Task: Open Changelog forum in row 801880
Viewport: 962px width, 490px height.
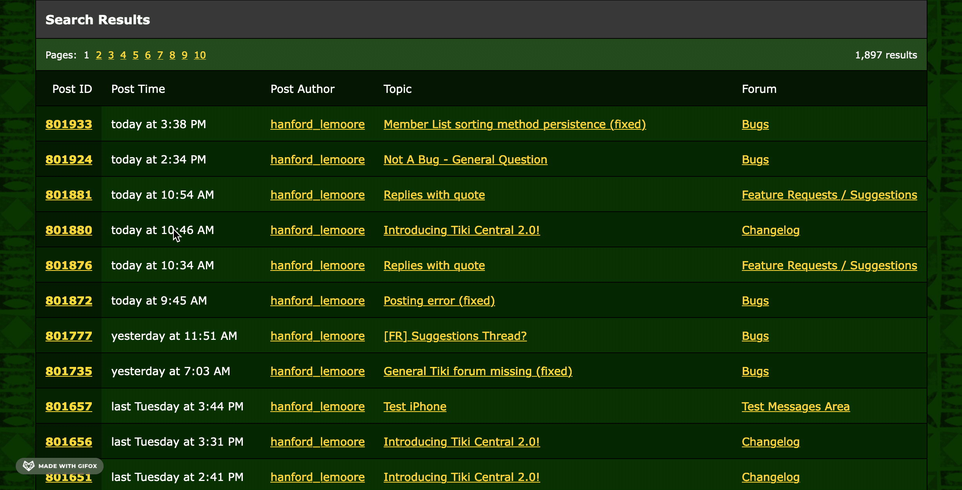Action: click(771, 230)
